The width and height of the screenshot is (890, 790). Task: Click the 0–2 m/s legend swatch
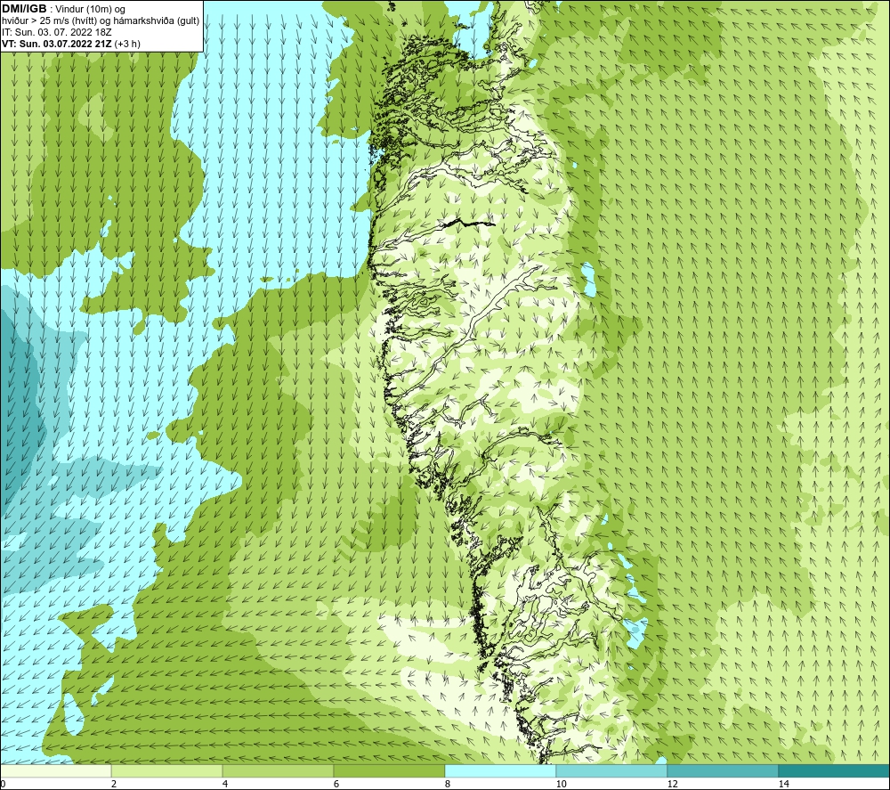click(55, 770)
